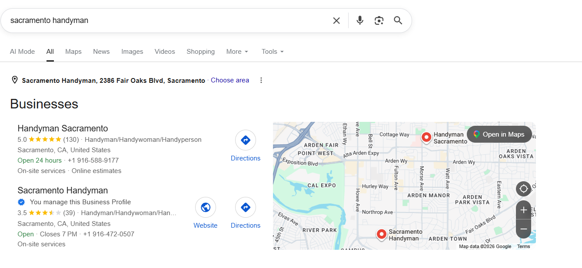
Task: Click the Choose area link
Action: pos(230,80)
